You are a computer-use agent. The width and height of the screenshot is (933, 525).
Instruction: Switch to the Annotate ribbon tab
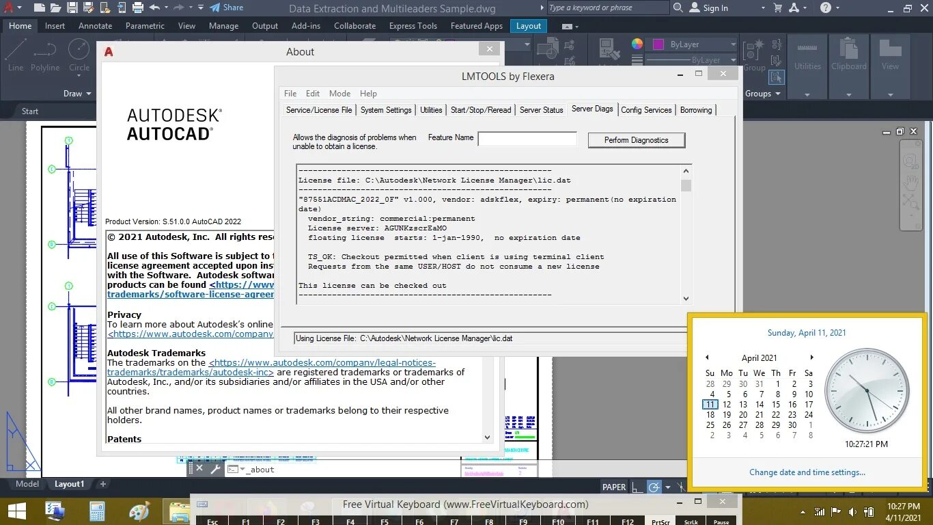pyautogui.click(x=96, y=26)
